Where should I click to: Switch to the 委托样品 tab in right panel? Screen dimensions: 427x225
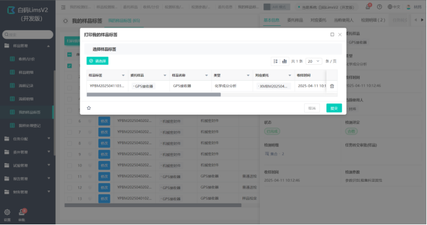[295, 20]
